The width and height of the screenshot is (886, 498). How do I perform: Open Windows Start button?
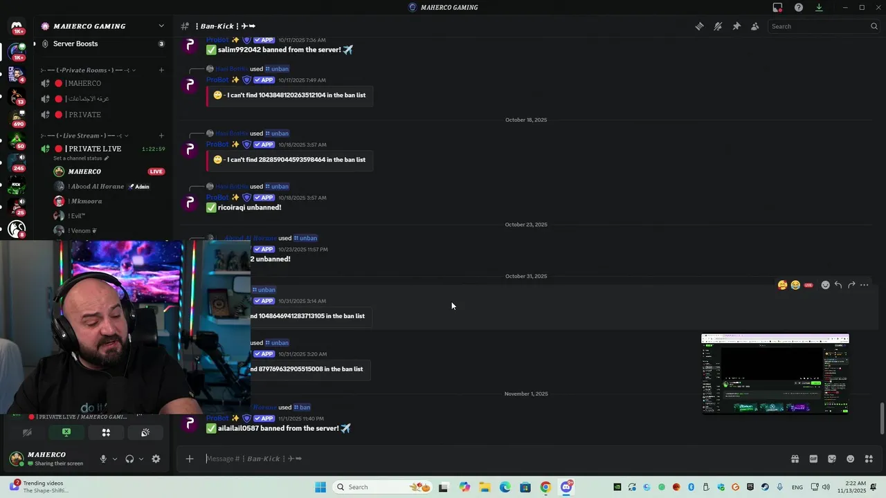tap(320, 487)
